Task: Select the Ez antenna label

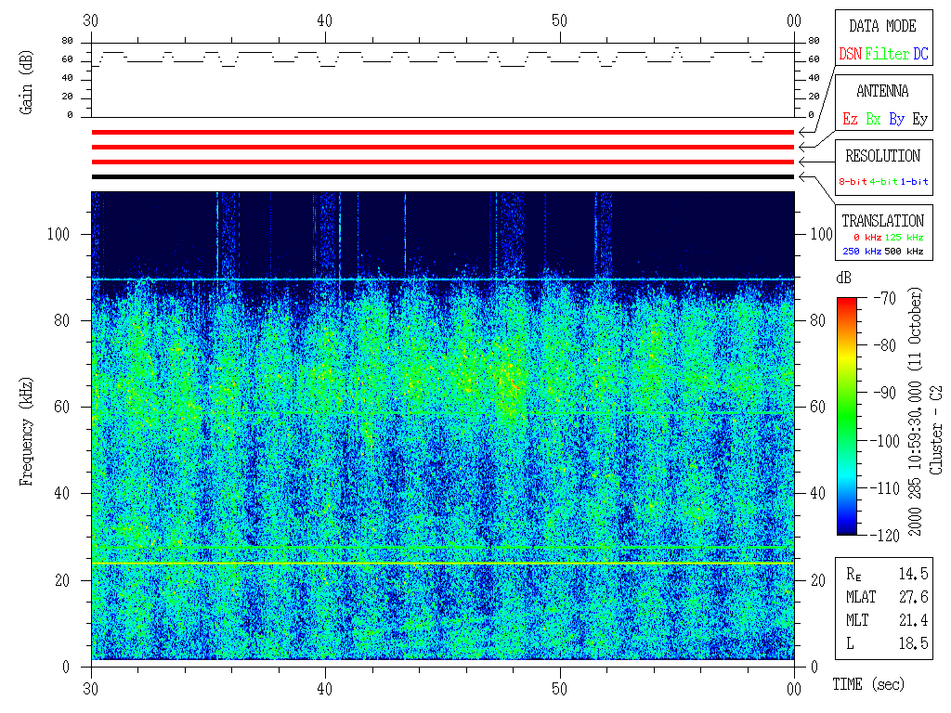Action: (x=850, y=119)
